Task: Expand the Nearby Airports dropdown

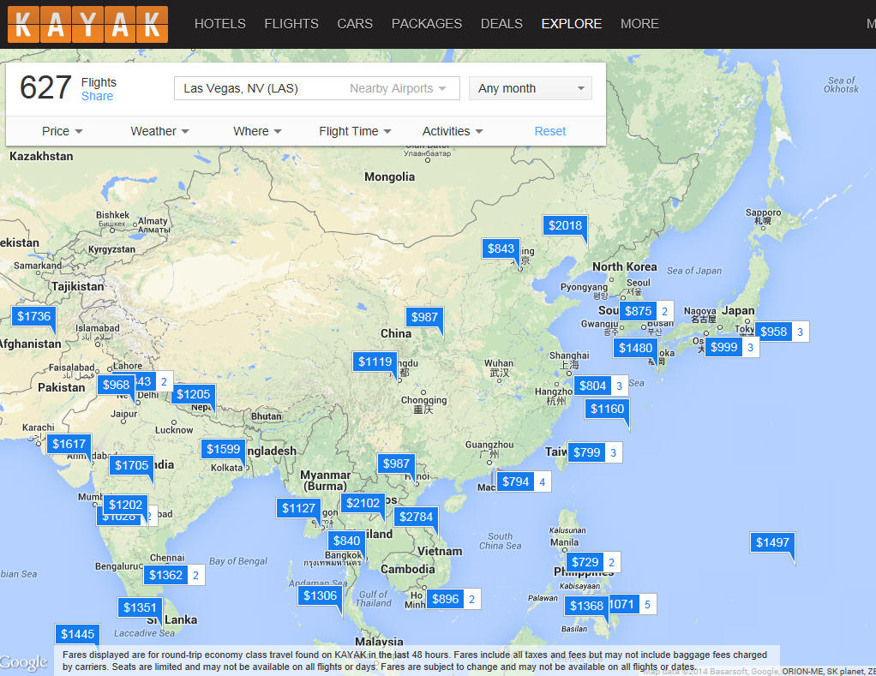Action: (x=398, y=88)
